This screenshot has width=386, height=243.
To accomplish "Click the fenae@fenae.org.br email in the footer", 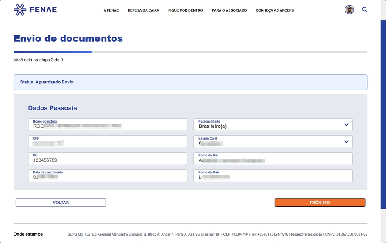I will click(x=307, y=234).
